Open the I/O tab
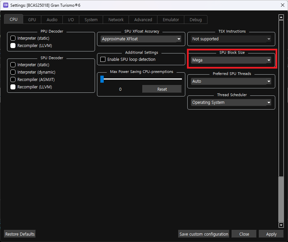Image resolution: width=288 pixels, height=242 pixels. coord(71,20)
